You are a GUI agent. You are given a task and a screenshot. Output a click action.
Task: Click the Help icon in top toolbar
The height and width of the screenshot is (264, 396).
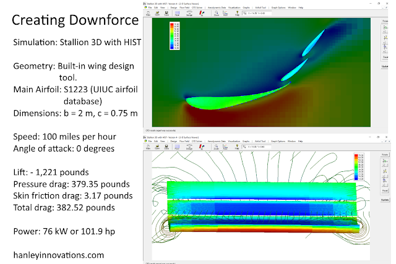point(237,13)
